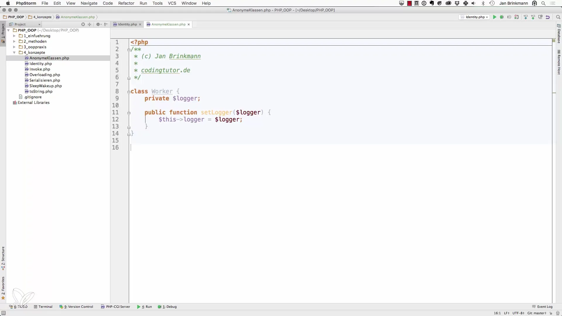Screen dimensions: 562x316
Task: Open Project panel gear settings menu
Action: coord(98,24)
